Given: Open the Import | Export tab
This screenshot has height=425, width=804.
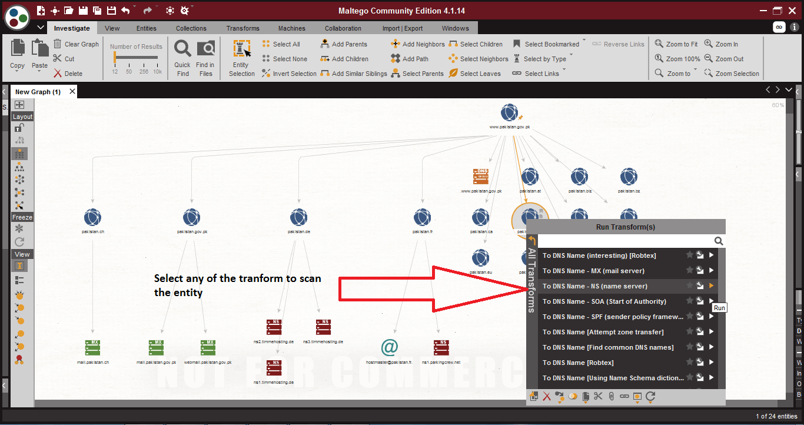Looking at the screenshot, I should [x=403, y=28].
